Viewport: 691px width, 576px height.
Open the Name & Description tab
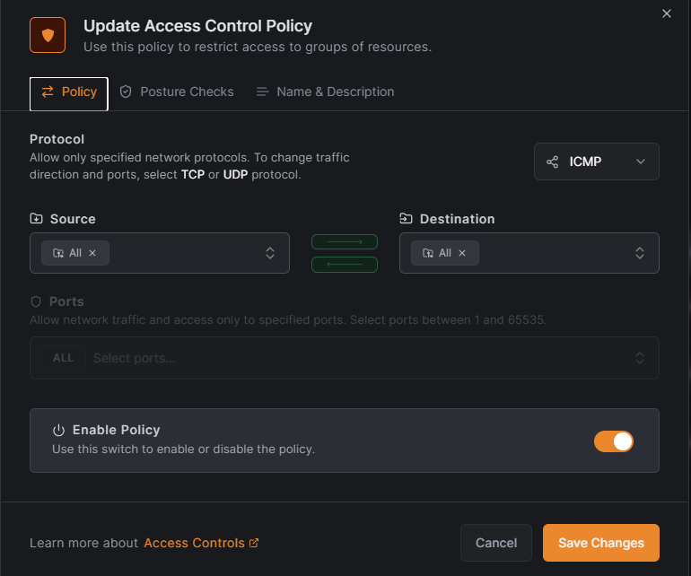click(x=325, y=92)
